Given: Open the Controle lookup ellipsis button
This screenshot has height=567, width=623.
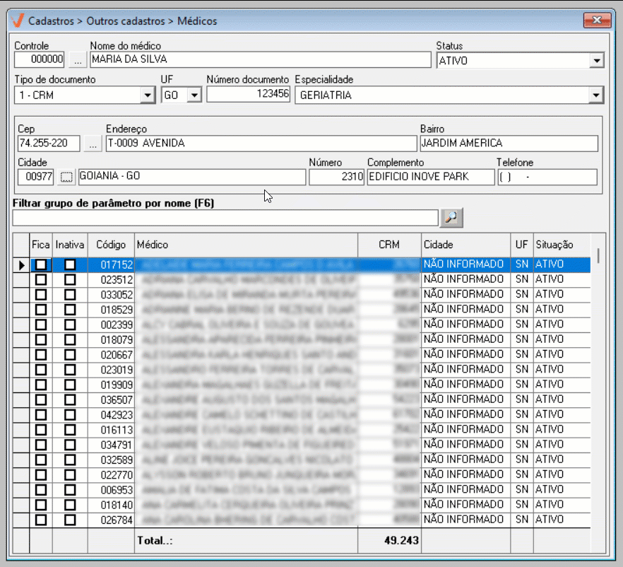Looking at the screenshot, I should 78,60.
